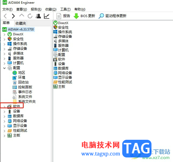
Task: Select 回收站 recycle bin icon in tree
Action: click(x=15, y=82)
